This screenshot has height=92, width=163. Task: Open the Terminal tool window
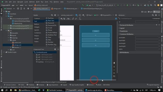pyautogui.click(x=40, y=85)
